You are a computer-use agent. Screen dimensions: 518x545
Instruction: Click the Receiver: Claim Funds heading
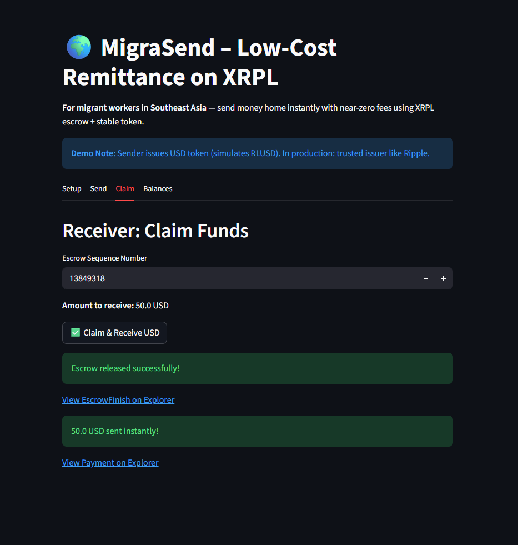pos(155,231)
